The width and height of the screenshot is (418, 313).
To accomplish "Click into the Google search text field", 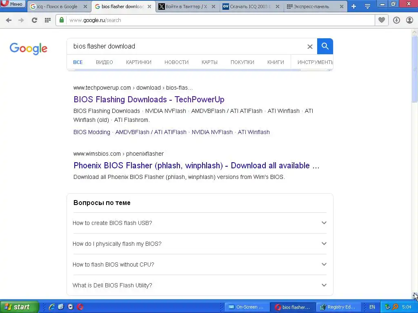I will [187, 46].
